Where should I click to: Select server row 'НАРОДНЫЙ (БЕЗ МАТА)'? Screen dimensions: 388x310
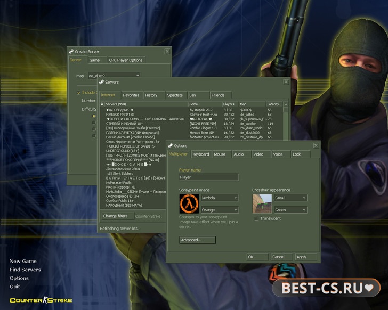133,205
